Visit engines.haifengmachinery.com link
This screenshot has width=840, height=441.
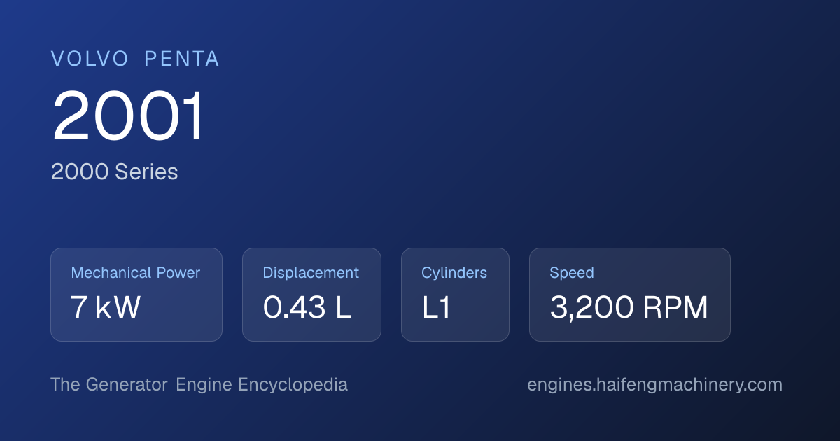[654, 385]
